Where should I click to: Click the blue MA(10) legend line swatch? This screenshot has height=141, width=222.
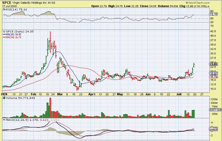4,35
